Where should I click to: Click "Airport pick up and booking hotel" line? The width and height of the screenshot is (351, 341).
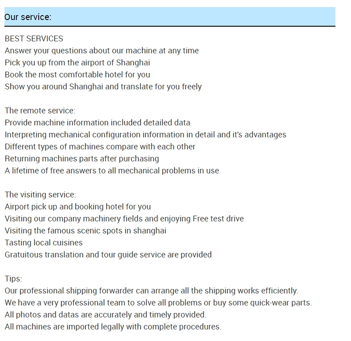coord(77,207)
